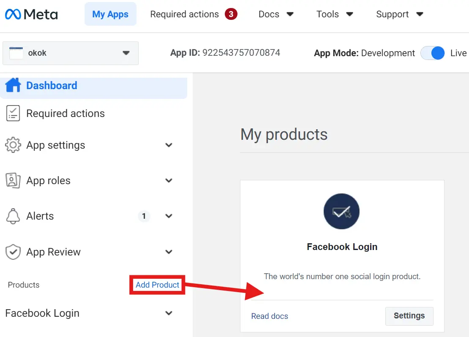
Task: Click the App settings gear icon
Action: click(x=13, y=145)
